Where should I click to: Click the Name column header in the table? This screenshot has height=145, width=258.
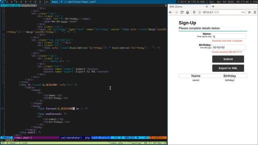tap(196, 76)
